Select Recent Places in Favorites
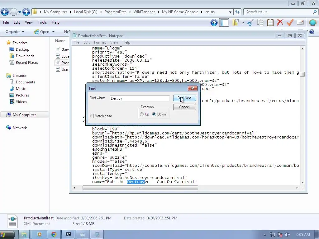The image size is (319, 239). [27, 62]
